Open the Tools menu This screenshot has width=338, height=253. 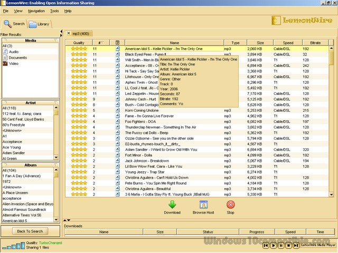[x=54, y=11]
